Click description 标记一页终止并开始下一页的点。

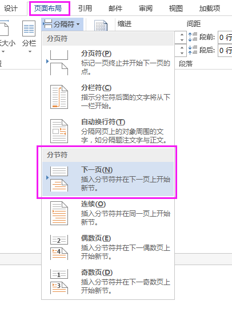pos(126,67)
